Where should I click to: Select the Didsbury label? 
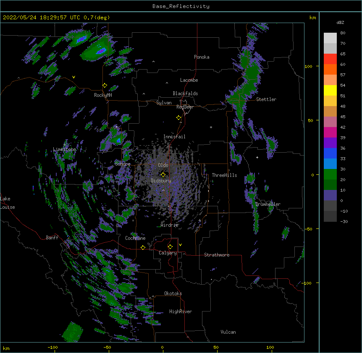pos(161,181)
